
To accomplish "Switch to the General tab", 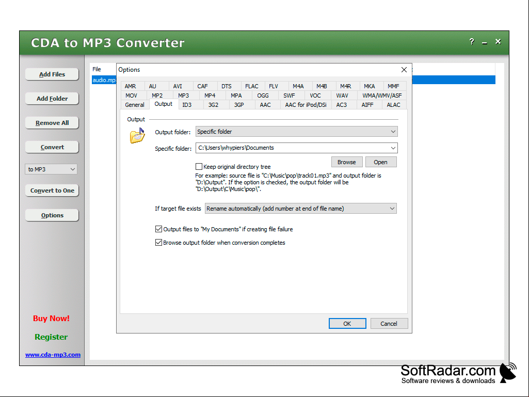I will tap(135, 105).
